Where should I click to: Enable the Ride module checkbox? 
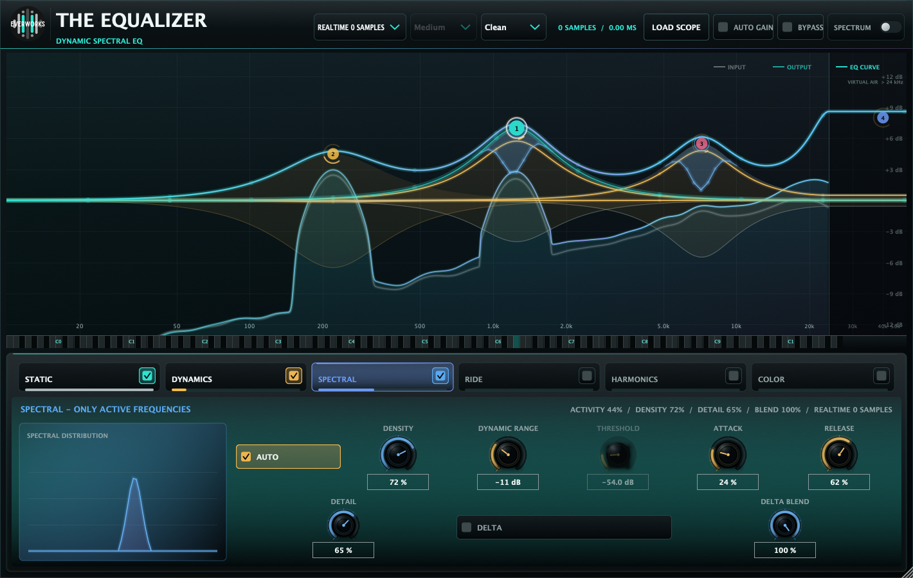point(587,376)
